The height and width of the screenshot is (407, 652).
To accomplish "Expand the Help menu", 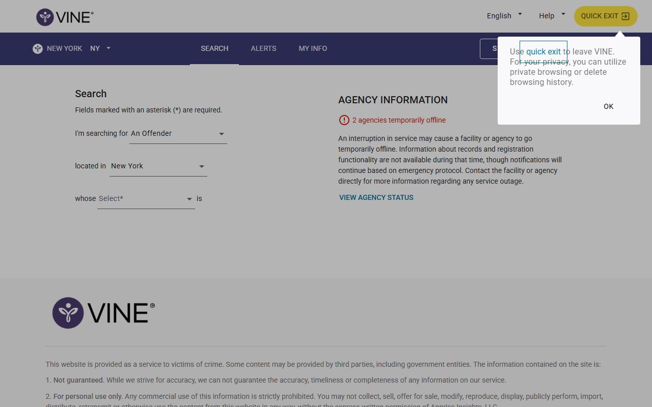I will coord(552,16).
